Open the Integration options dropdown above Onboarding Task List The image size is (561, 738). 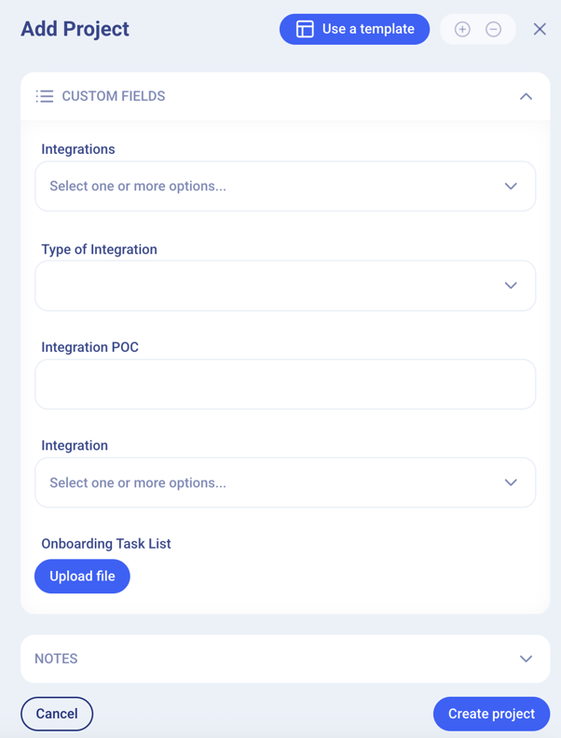click(285, 483)
